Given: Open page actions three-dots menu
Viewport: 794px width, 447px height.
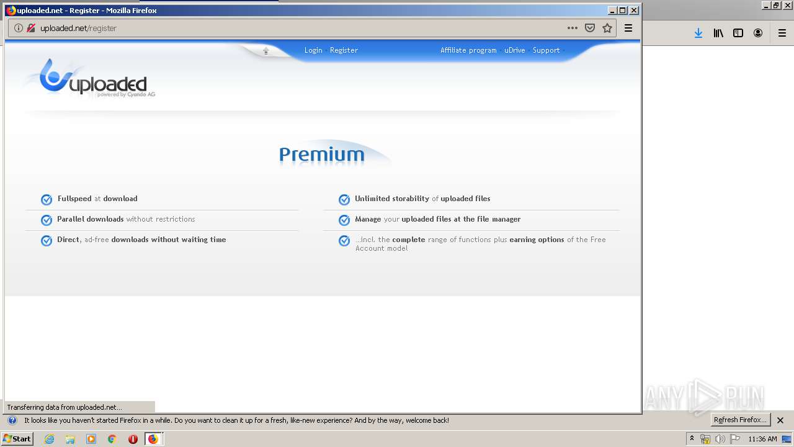Looking at the screenshot, I should (x=573, y=28).
